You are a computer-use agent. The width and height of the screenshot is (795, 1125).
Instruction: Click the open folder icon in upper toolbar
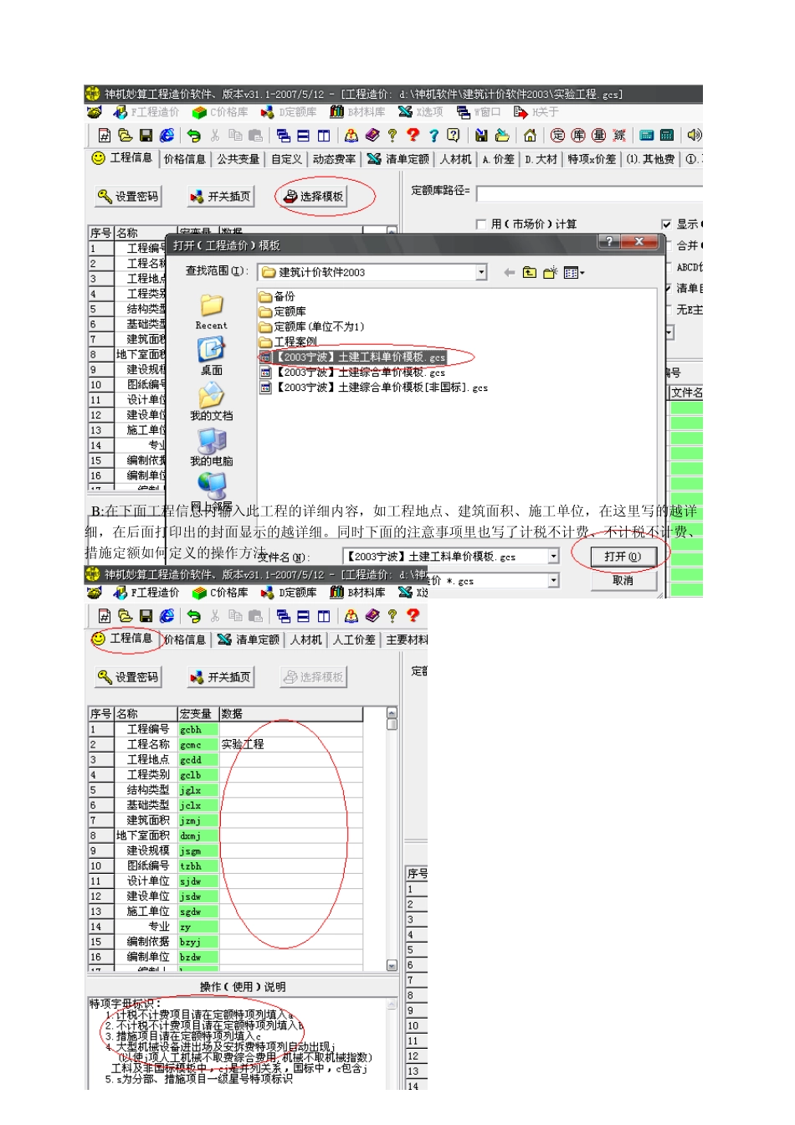pos(125,136)
